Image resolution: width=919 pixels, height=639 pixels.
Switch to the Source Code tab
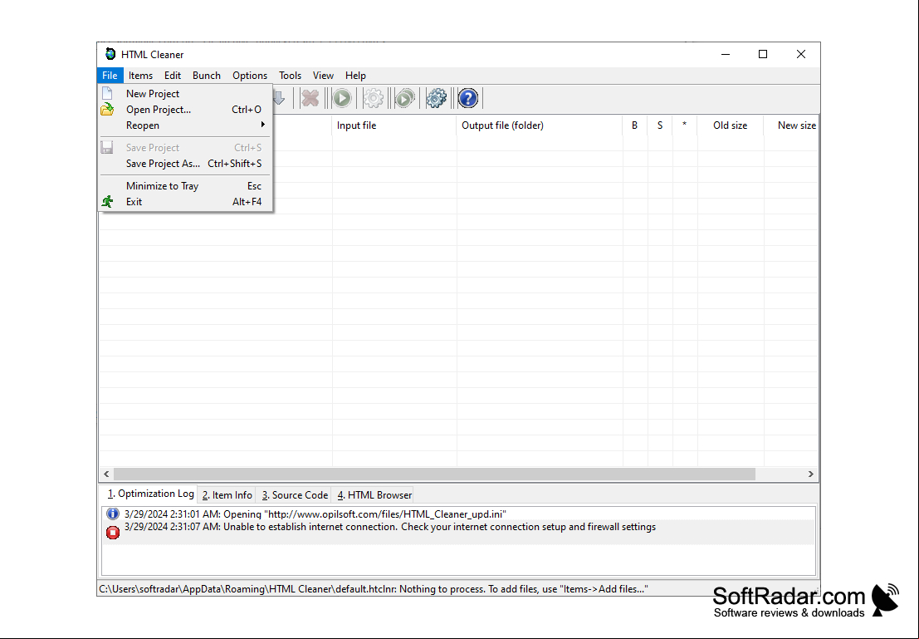point(295,495)
